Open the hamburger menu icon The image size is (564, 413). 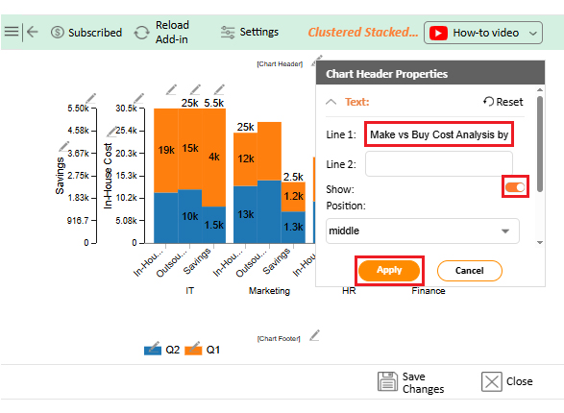(12, 32)
